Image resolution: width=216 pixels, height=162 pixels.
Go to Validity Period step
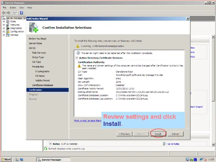(43, 81)
